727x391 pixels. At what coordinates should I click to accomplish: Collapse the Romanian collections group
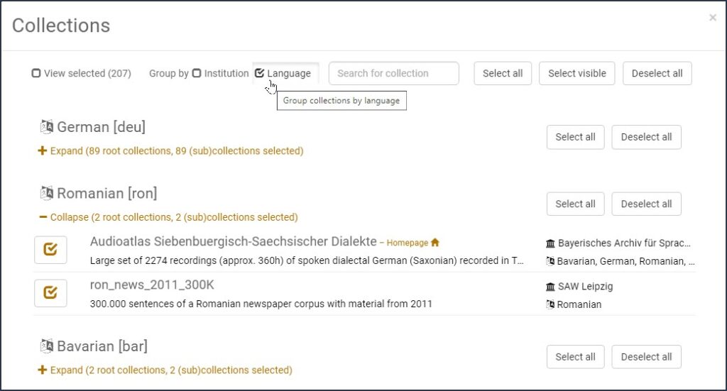168,217
